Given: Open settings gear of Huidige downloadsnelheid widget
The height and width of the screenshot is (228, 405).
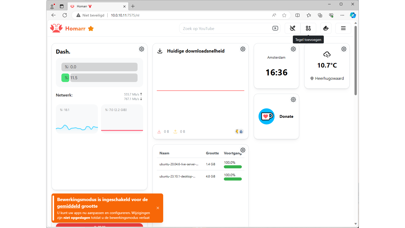Looking at the screenshot, I should click(x=243, y=49).
